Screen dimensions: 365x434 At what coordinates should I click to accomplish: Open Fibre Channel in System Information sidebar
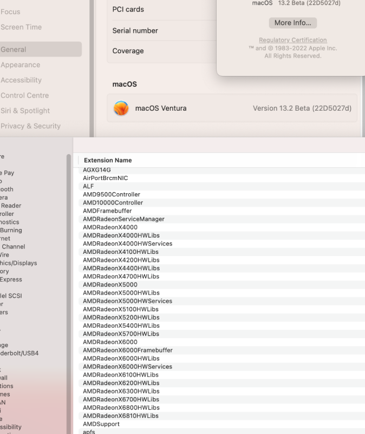12,247
